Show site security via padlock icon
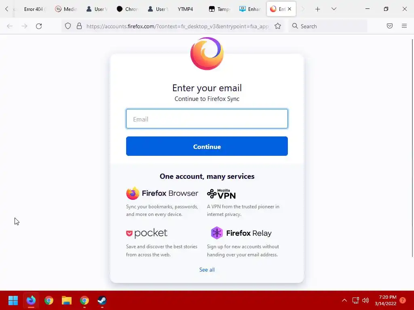Viewport: 414px width, 310px height. tap(79, 26)
